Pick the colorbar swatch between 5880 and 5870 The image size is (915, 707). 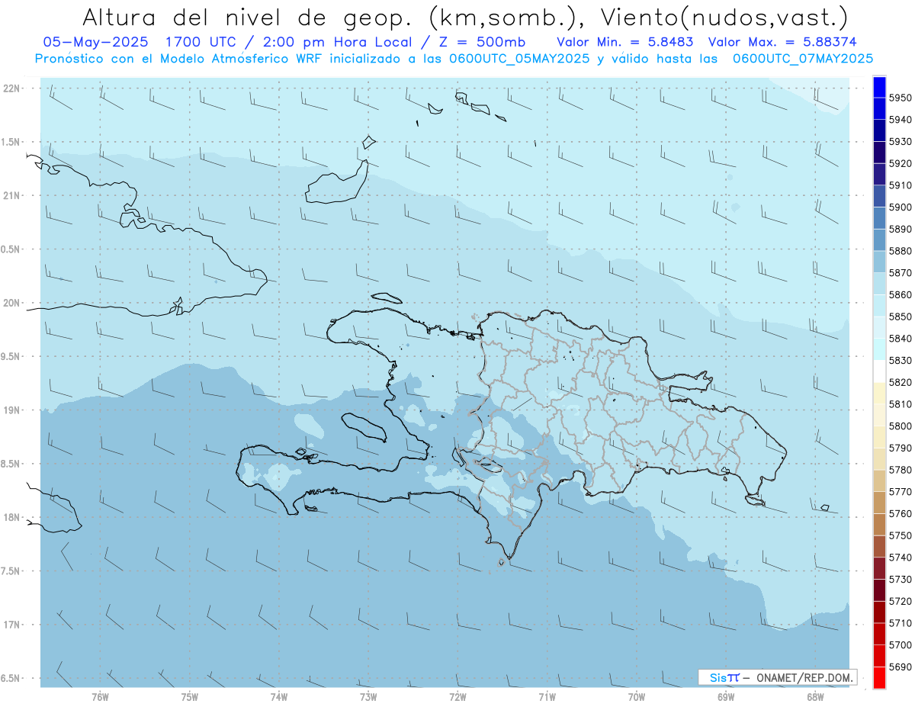879,262
